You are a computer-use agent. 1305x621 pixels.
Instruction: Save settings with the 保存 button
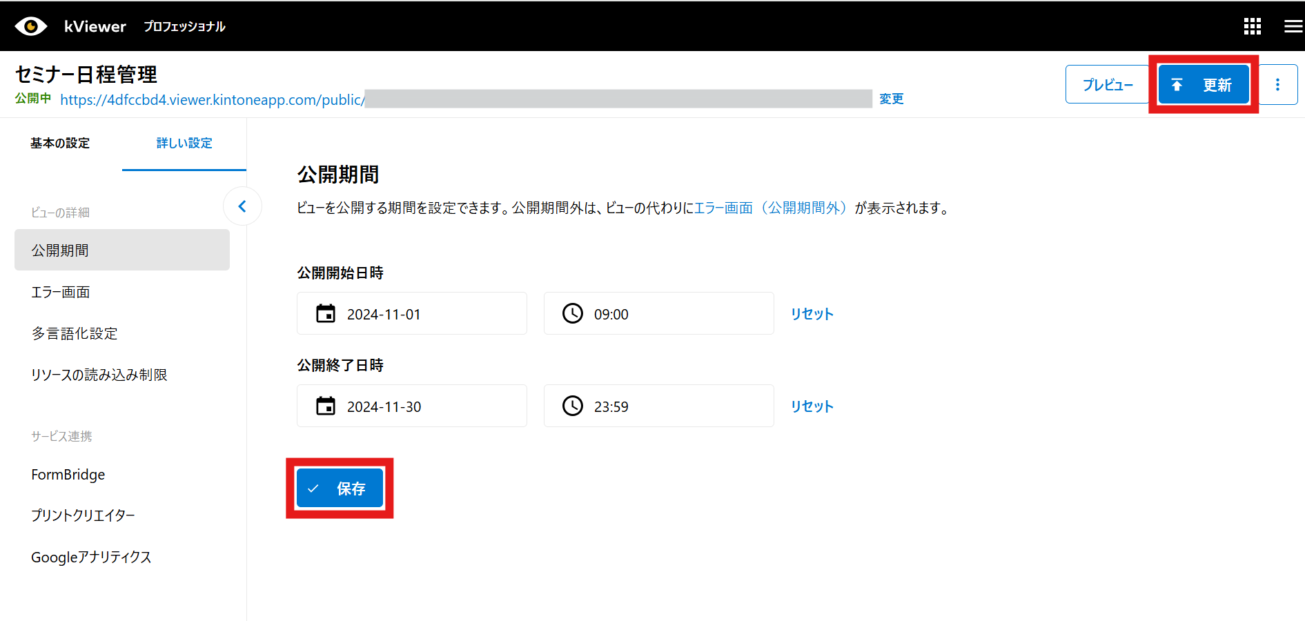click(340, 489)
